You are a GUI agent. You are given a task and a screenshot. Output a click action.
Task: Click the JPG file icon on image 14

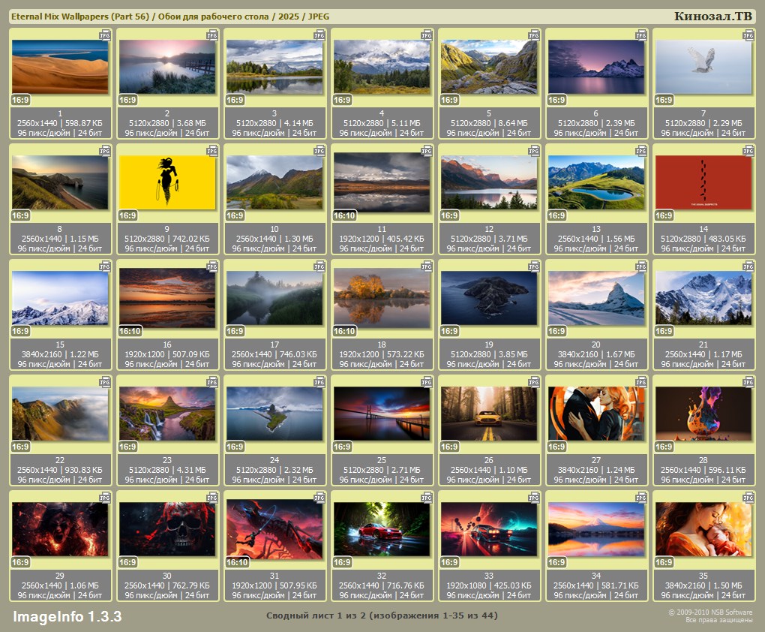tap(748, 151)
